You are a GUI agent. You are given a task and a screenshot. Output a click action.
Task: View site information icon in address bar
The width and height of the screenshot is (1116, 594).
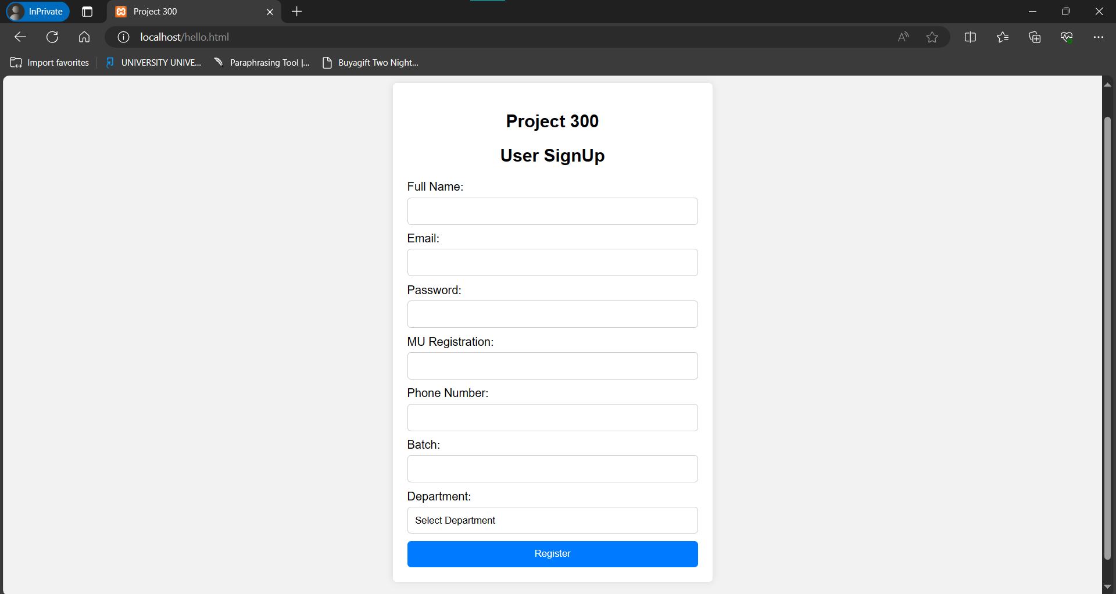point(123,37)
